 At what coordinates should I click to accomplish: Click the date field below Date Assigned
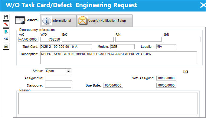tap(166, 85)
